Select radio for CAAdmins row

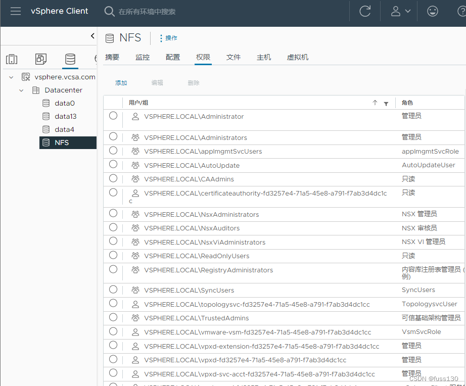click(x=113, y=178)
